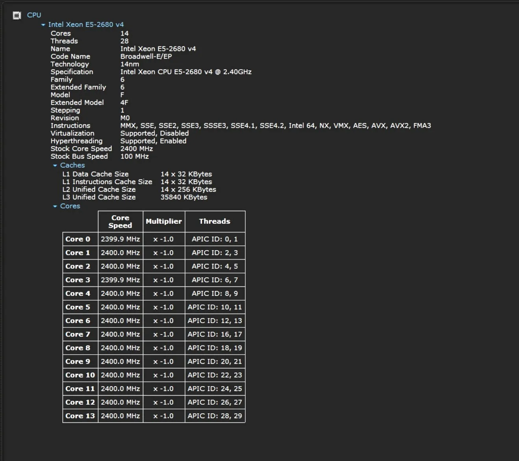The image size is (519, 461).
Task: Click the Core Speed column header
Action: click(x=120, y=221)
